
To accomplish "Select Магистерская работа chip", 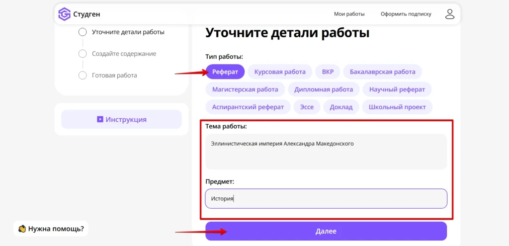I will coord(245,89).
